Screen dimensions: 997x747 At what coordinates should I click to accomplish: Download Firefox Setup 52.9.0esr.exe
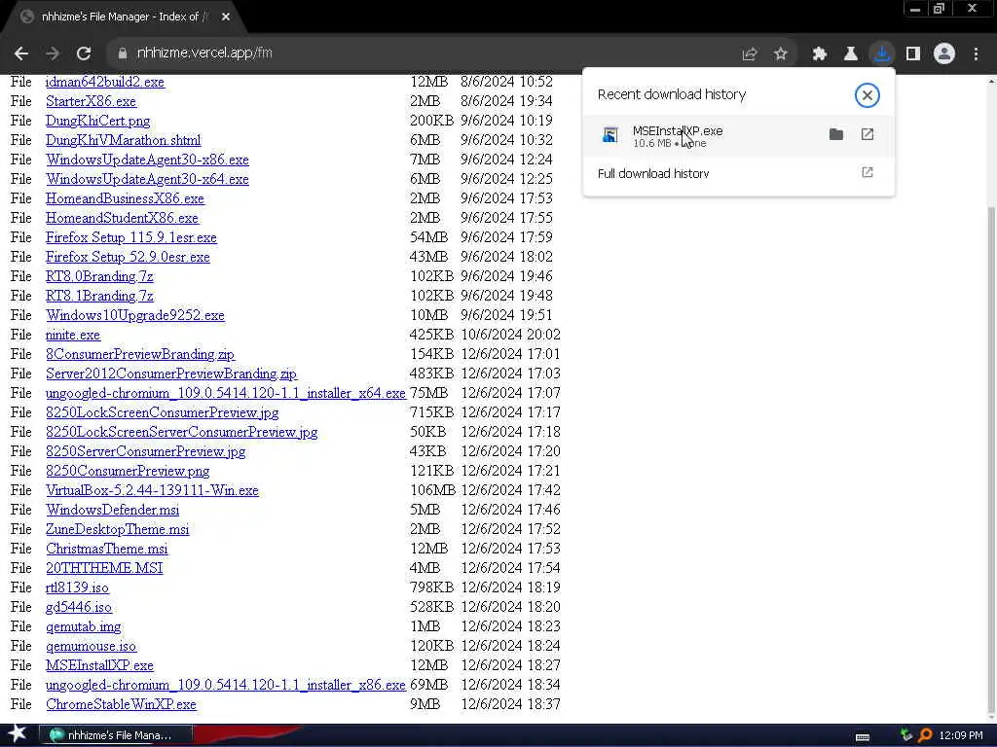pyautogui.click(x=128, y=257)
